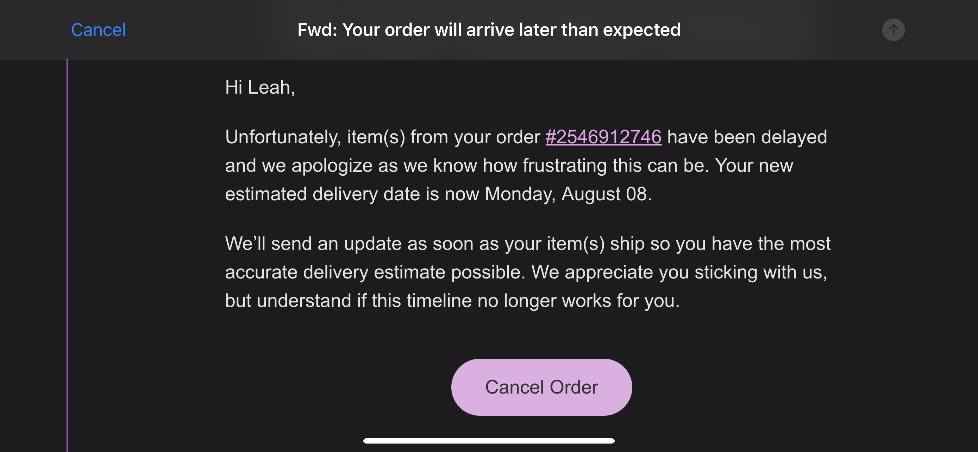
Task: Click the word 'Unfortunately' in the body
Action: coord(282,137)
